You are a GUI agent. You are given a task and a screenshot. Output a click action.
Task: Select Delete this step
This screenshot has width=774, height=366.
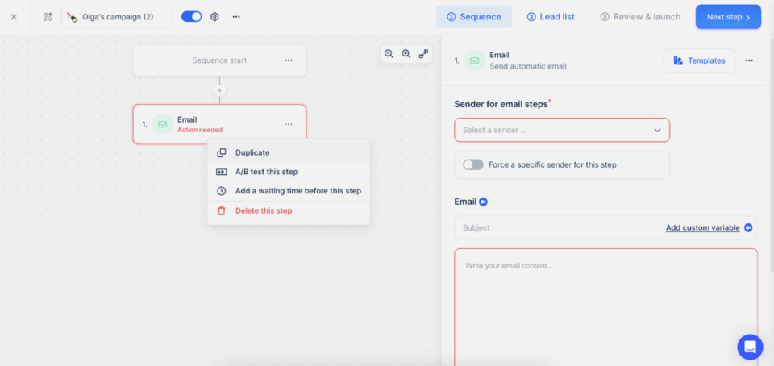tap(289, 211)
